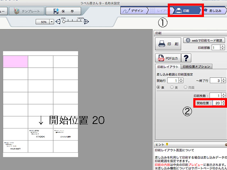
Task: Switch to the 差し込み step tab
Action: [214, 11]
